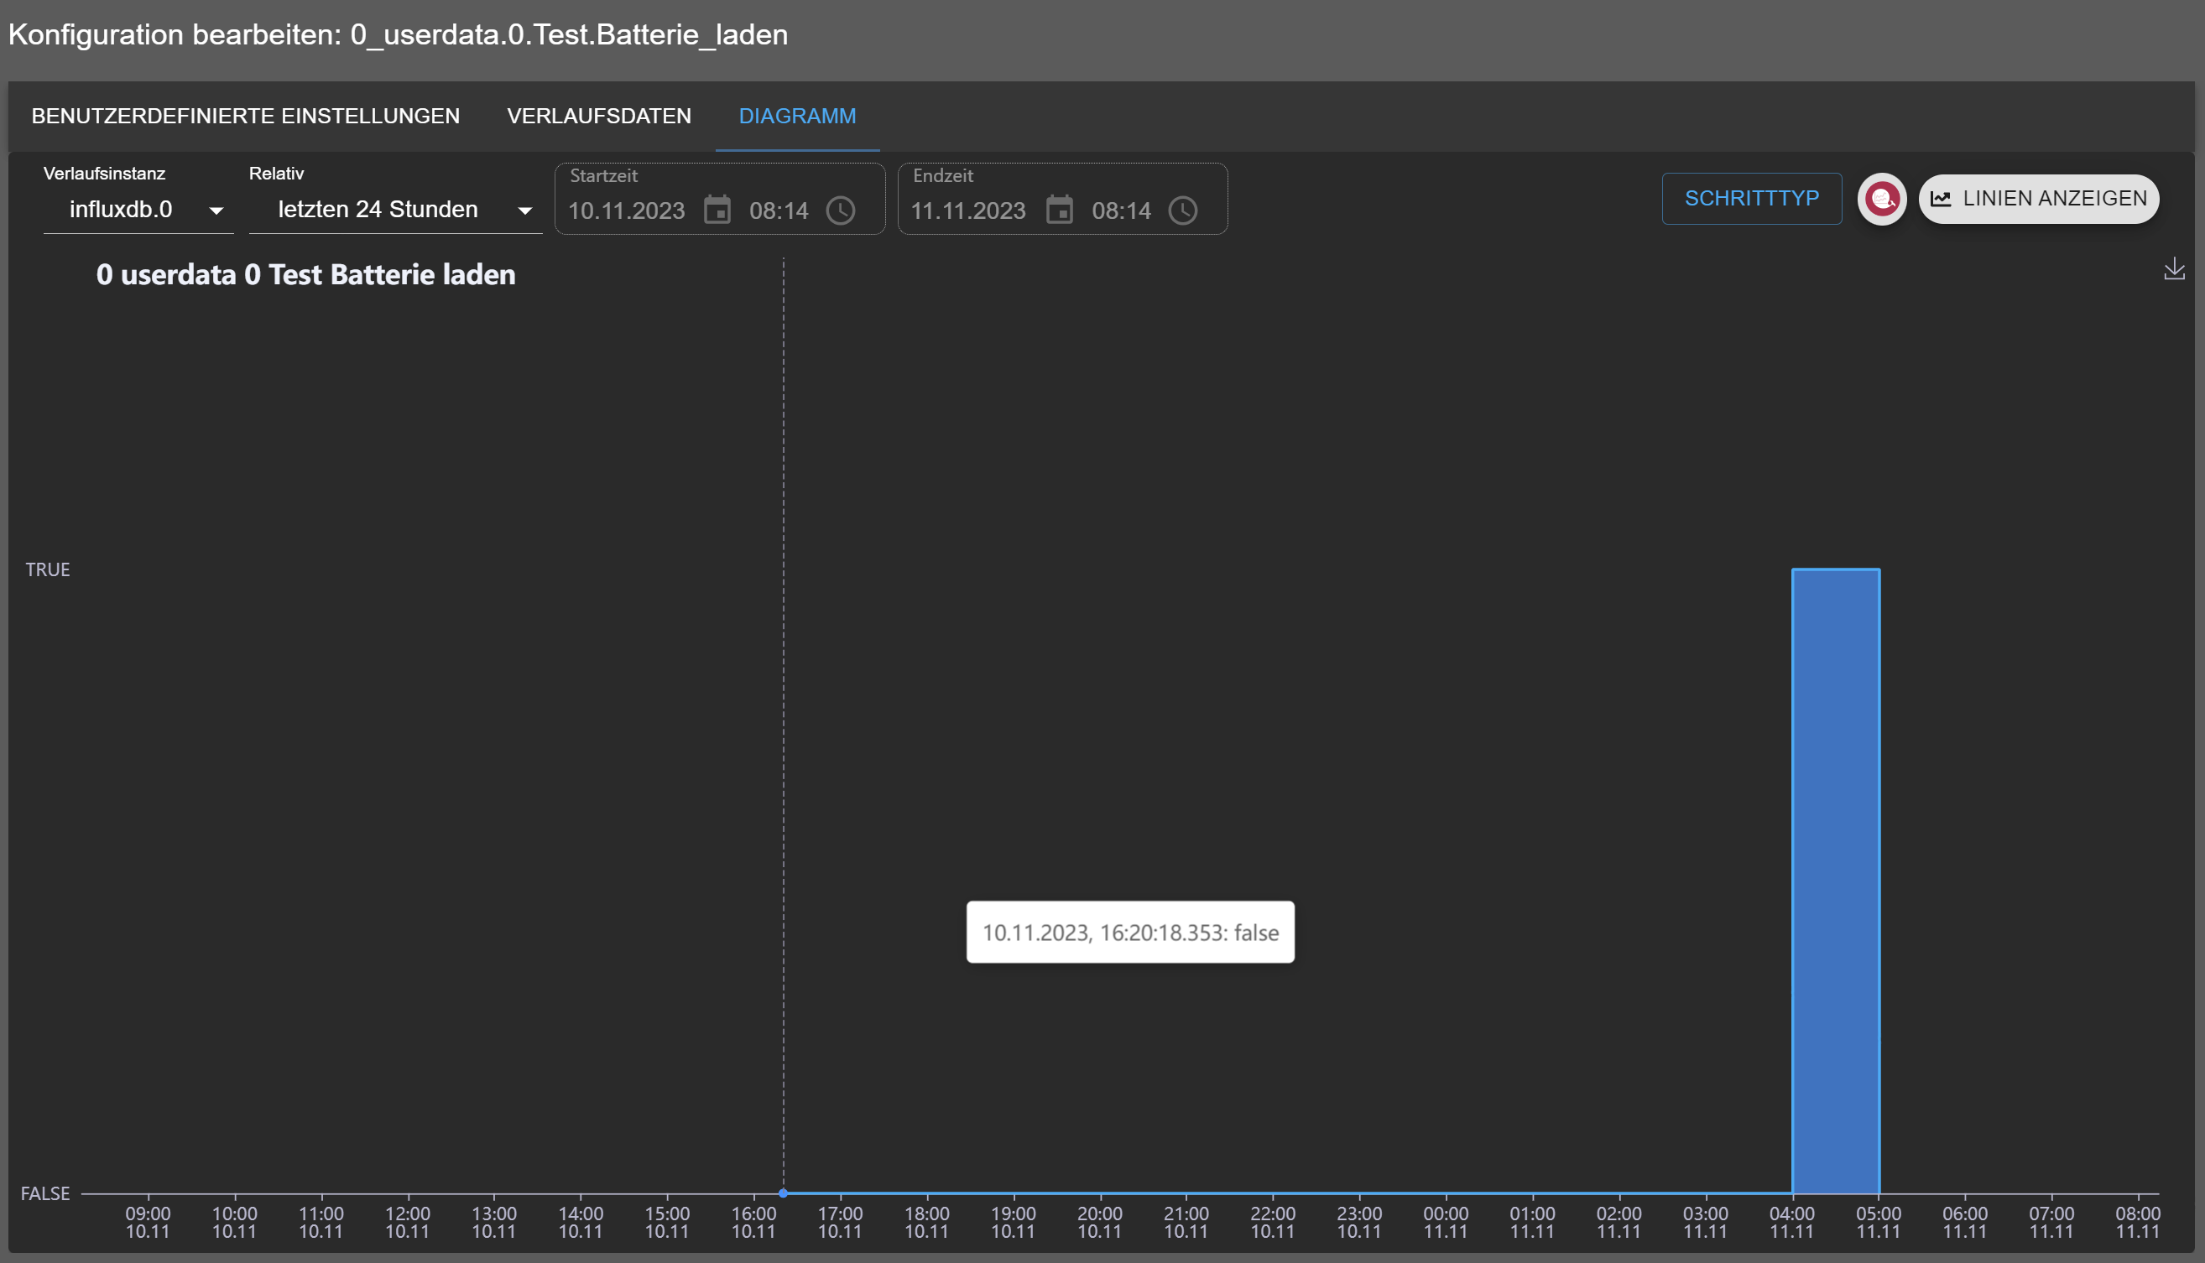The height and width of the screenshot is (1263, 2205).
Task: Click the tooltip '10.11.2023, 16:20:18.353: false'
Action: [1130, 933]
